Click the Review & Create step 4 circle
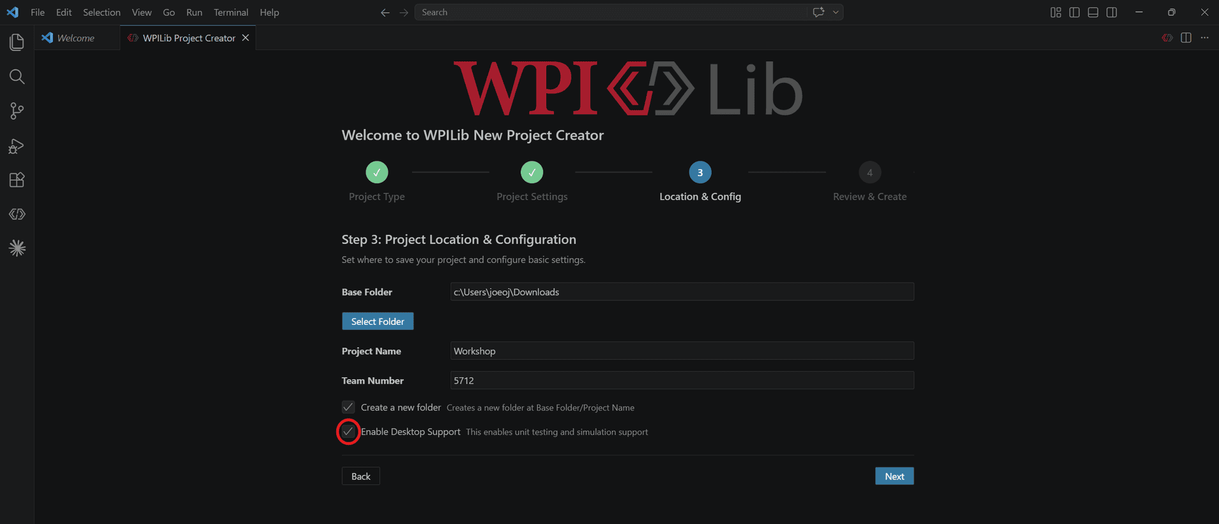1219x524 pixels. tap(870, 172)
